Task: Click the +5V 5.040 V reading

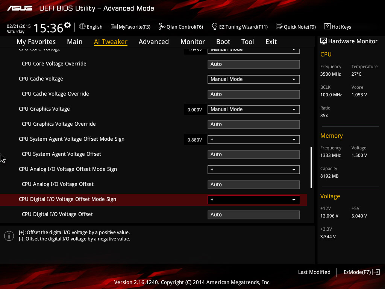Action: pos(359,216)
